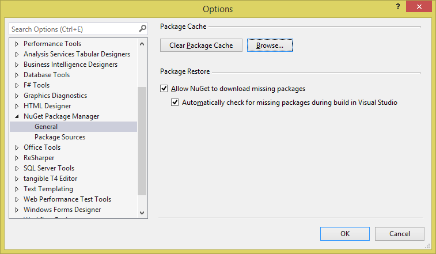Select Text Templating entry
This screenshot has width=436, height=254.
tap(48, 188)
